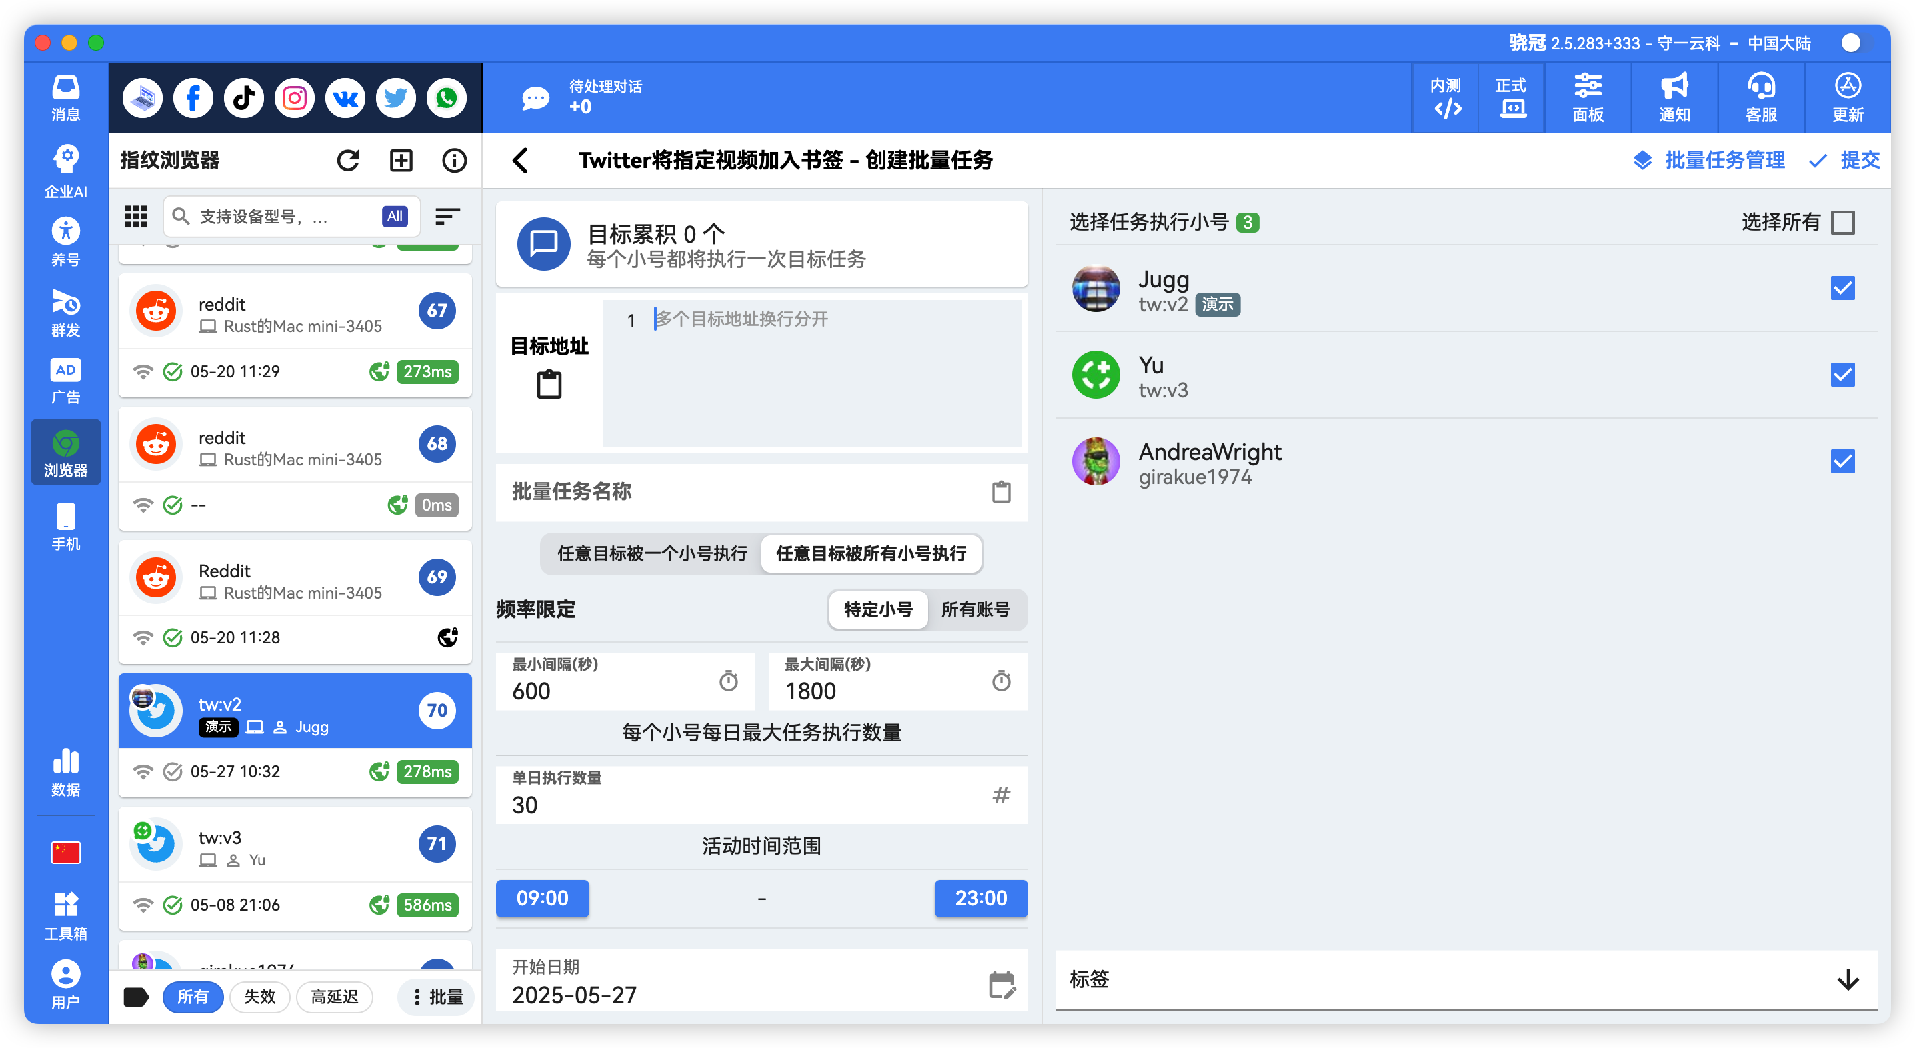The image size is (1915, 1048).
Task: Filter list by 高延迟
Action: point(335,997)
